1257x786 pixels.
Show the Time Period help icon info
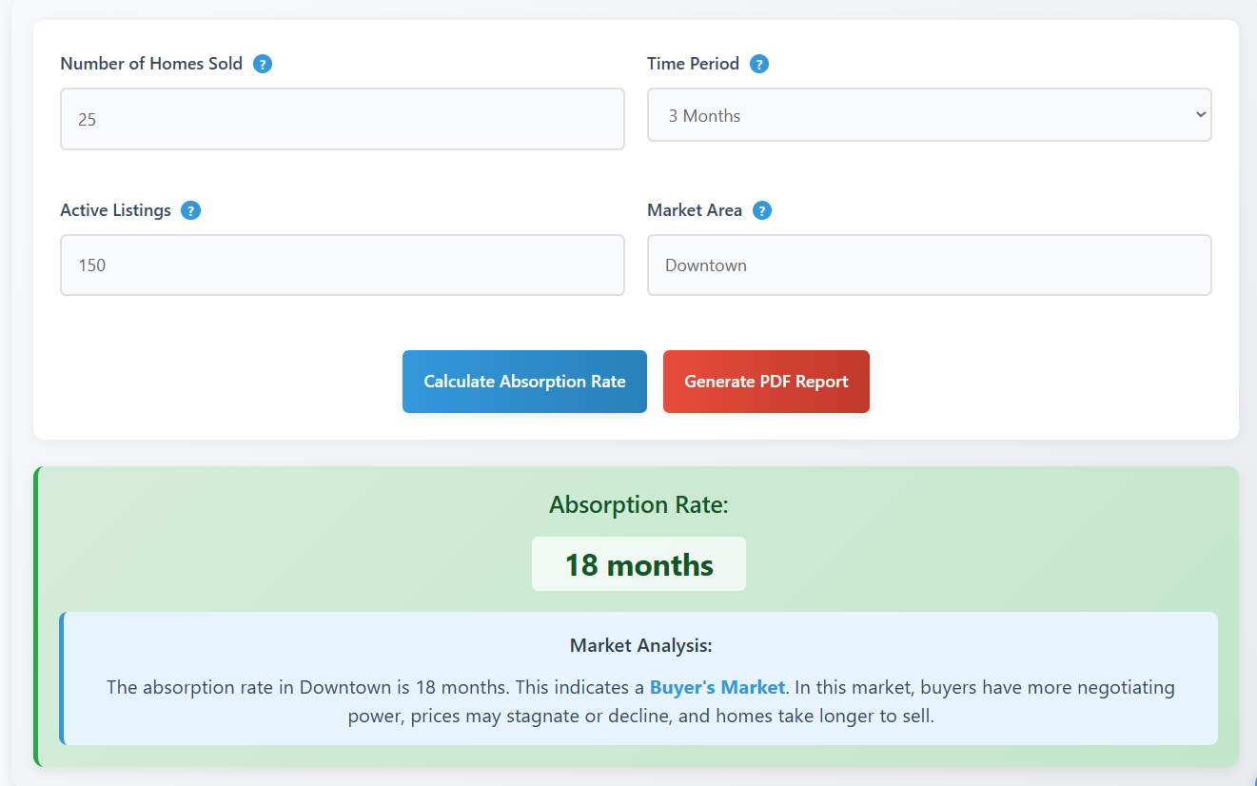tap(758, 65)
